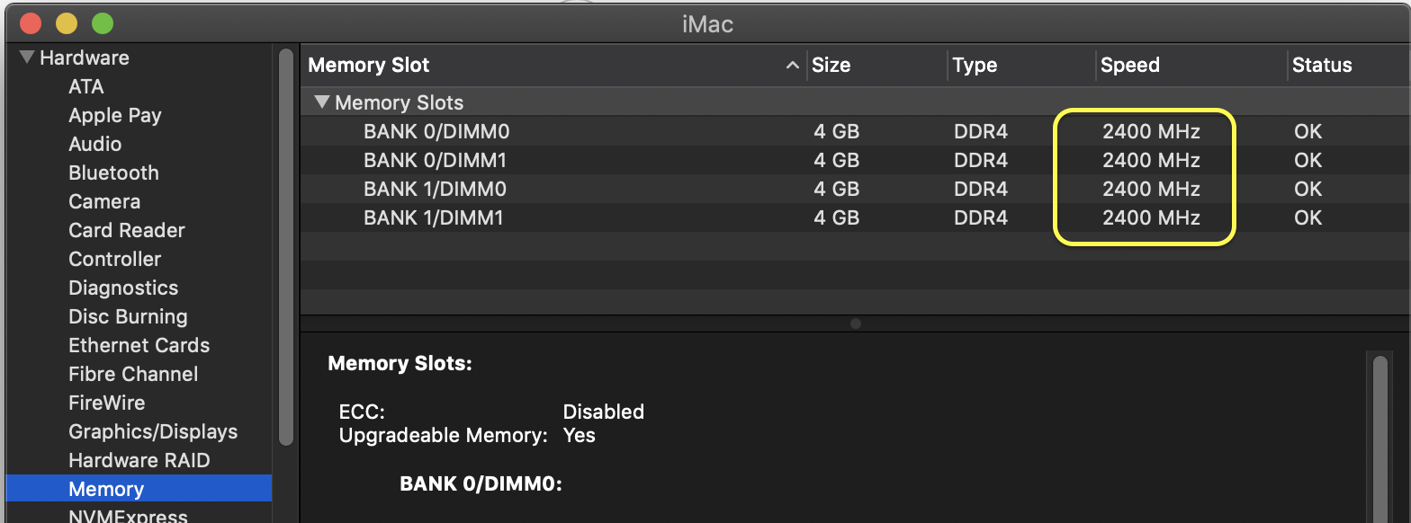Click the pane divider handle dot
This screenshot has height=523, width=1411.
pos(855,324)
